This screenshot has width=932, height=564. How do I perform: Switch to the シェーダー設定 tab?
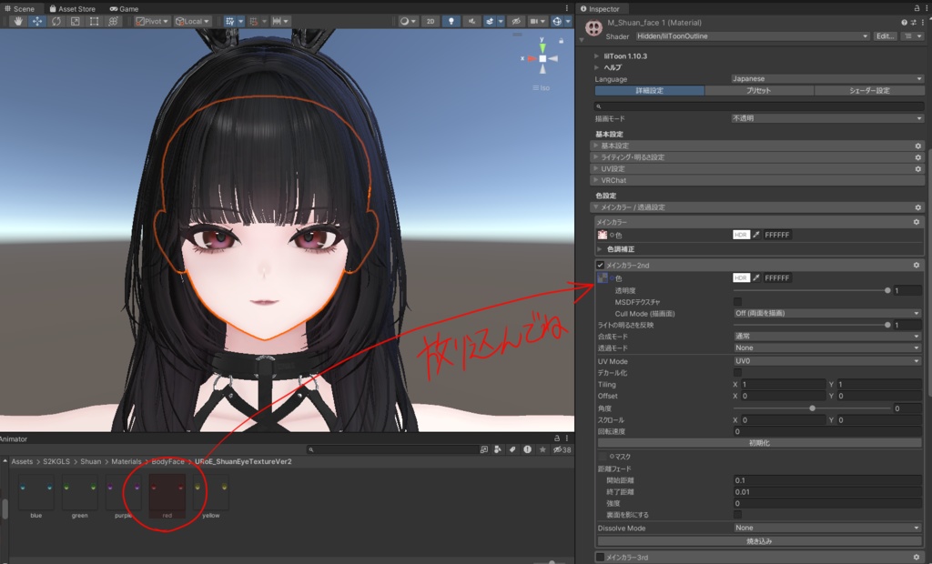point(869,91)
